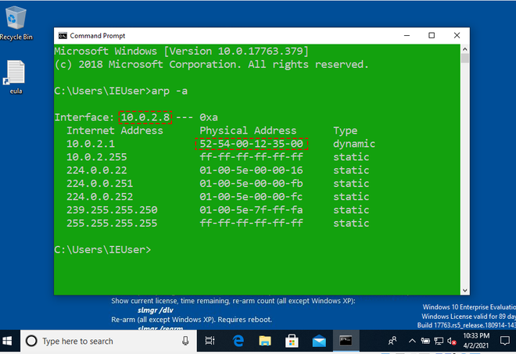
Task: Open Microsoft Store from the taskbar
Action: [292, 341]
